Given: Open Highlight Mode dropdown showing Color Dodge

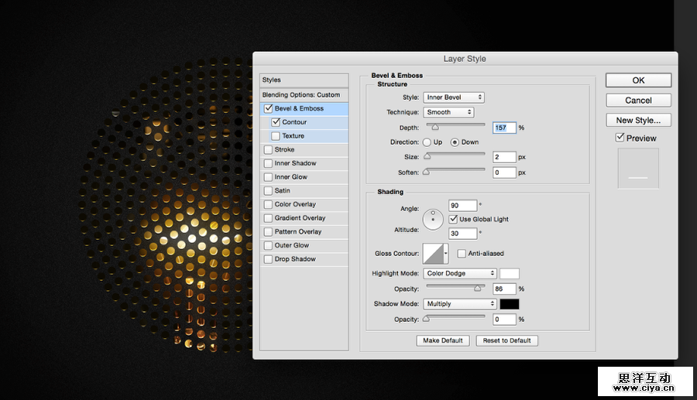Looking at the screenshot, I should (460, 274).
